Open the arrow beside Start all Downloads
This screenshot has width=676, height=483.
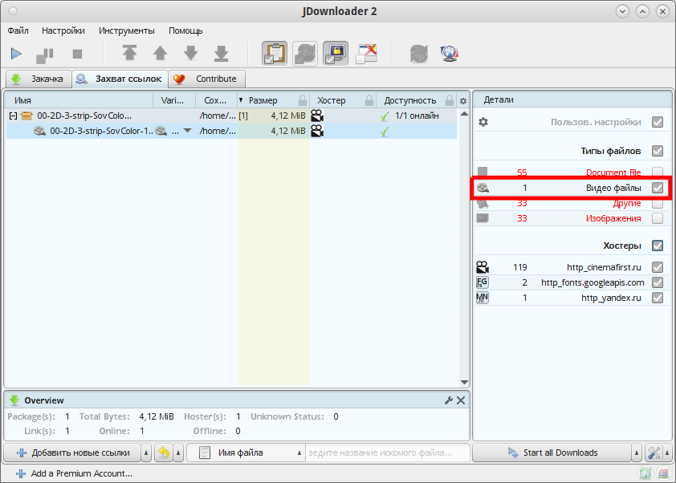tap(637, 453)
